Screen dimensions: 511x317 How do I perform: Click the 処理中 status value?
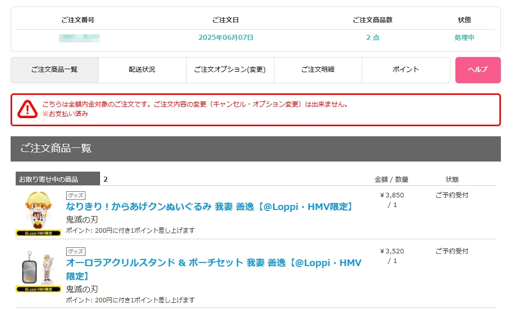click(x=464, y=38)
